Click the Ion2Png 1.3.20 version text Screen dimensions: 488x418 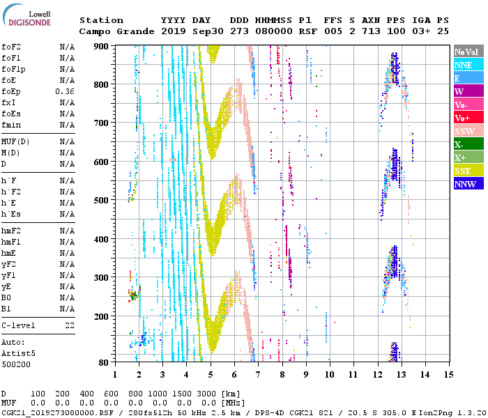click(453, 412)
